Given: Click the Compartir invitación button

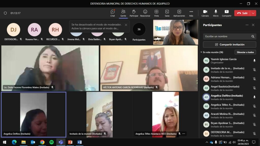Looking at the screenshot, I should [229, 45].
